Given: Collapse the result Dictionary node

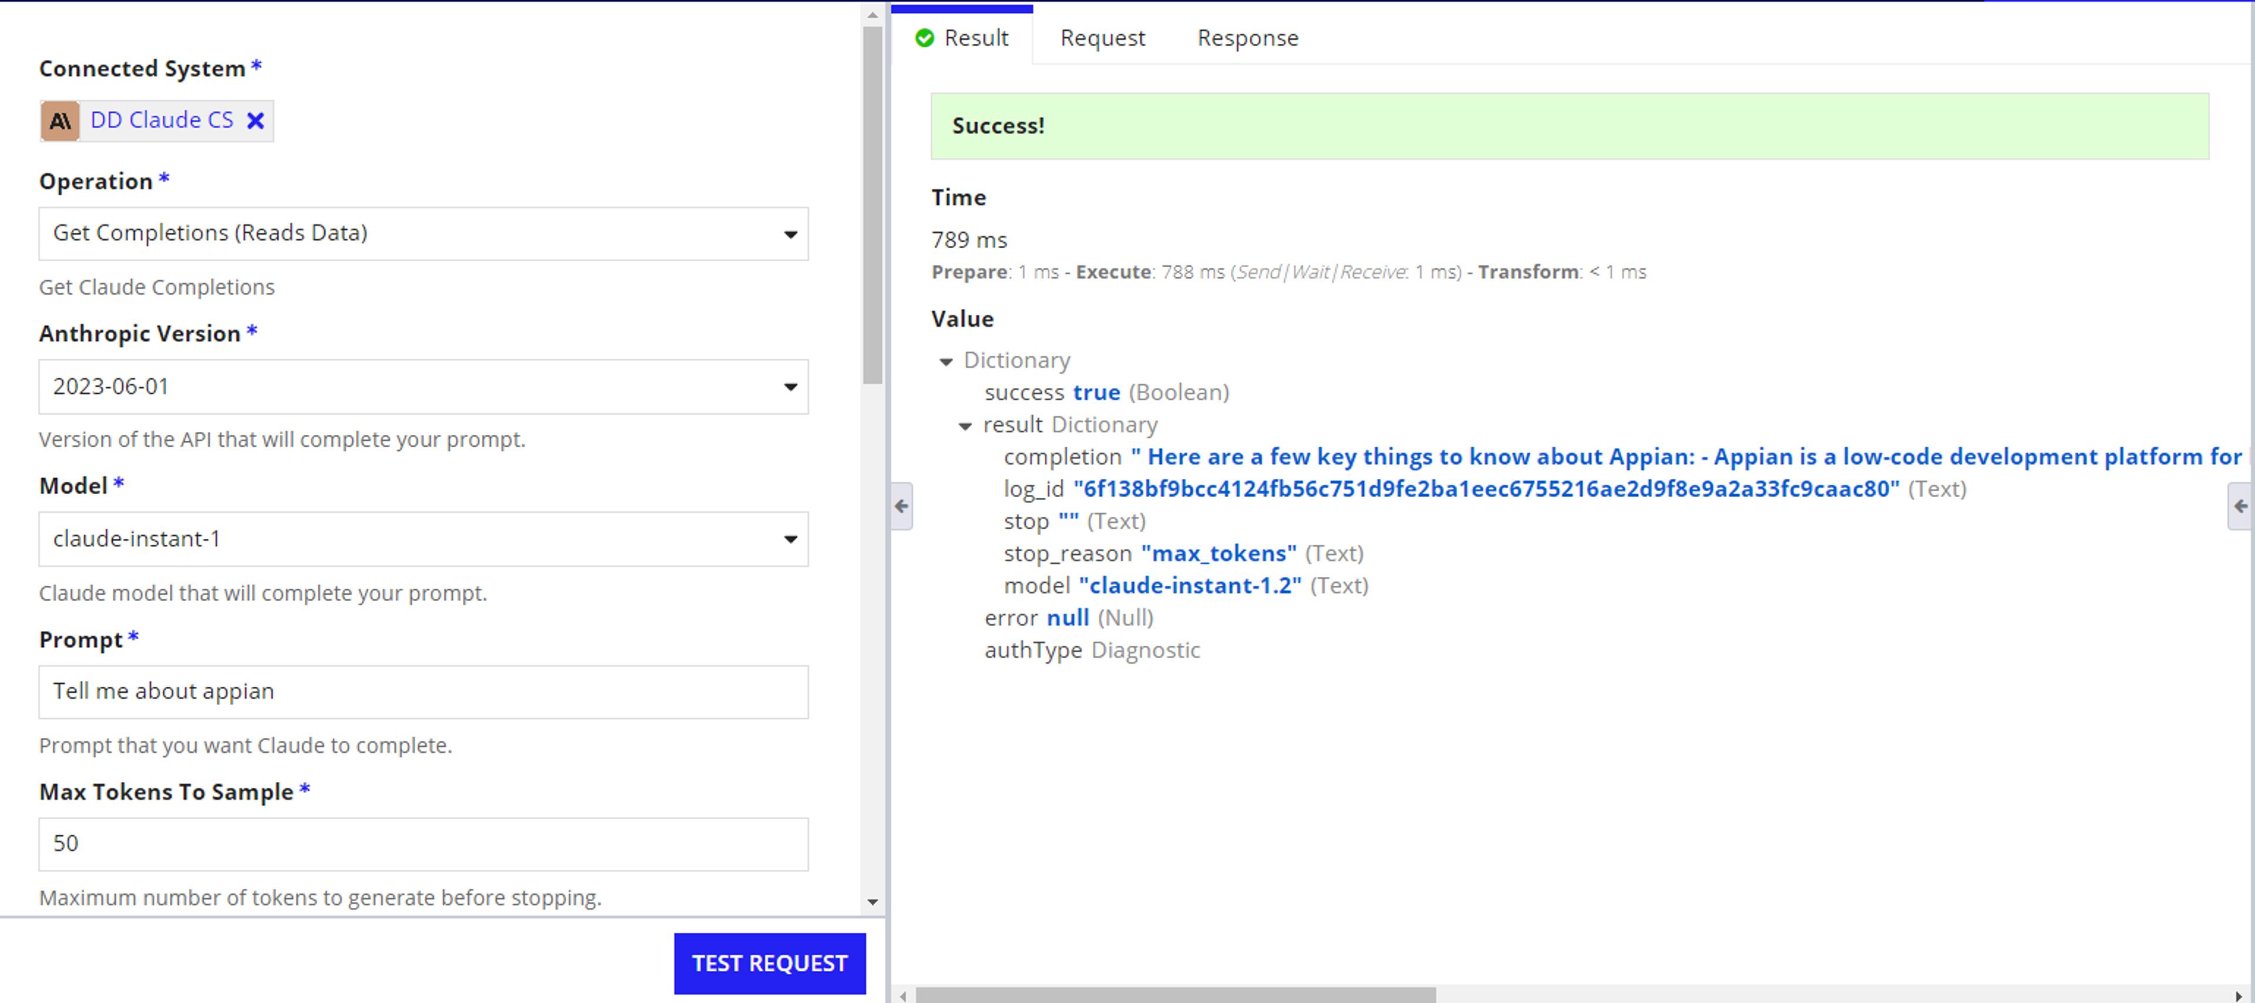Looking at the screenshot, I should 965,426.
